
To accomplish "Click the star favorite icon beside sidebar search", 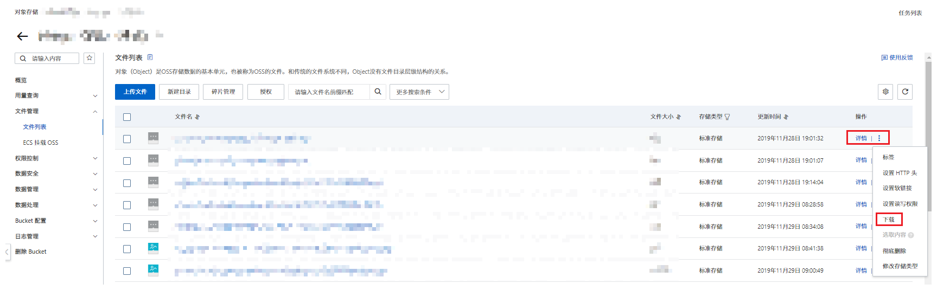I will [90, 58].
